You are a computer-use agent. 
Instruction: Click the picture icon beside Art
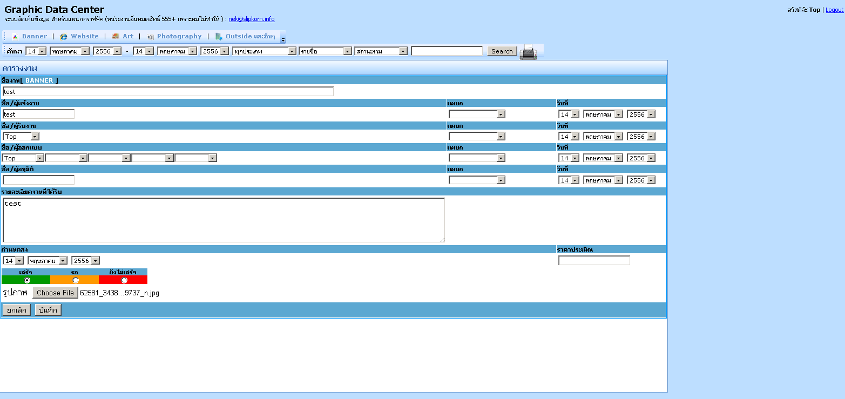click(116, 36)
